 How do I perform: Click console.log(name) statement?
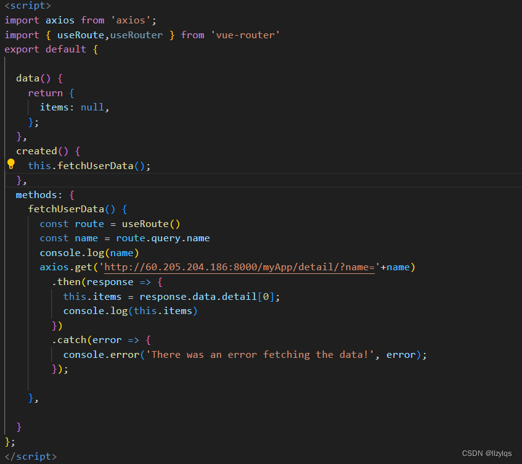point(89,253)
